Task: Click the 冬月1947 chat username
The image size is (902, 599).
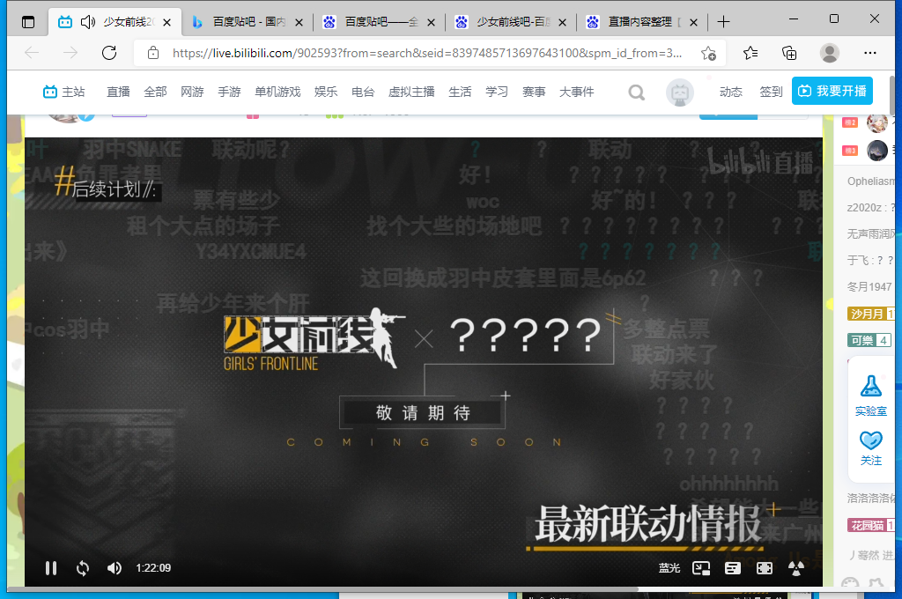Action: (869, 286)
